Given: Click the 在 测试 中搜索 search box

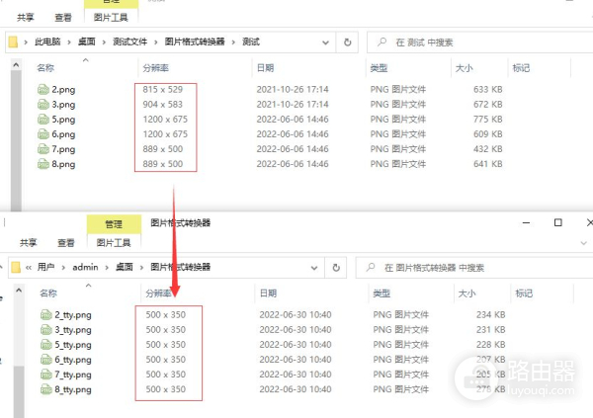Looking at the screenshot, I should 480,42.
